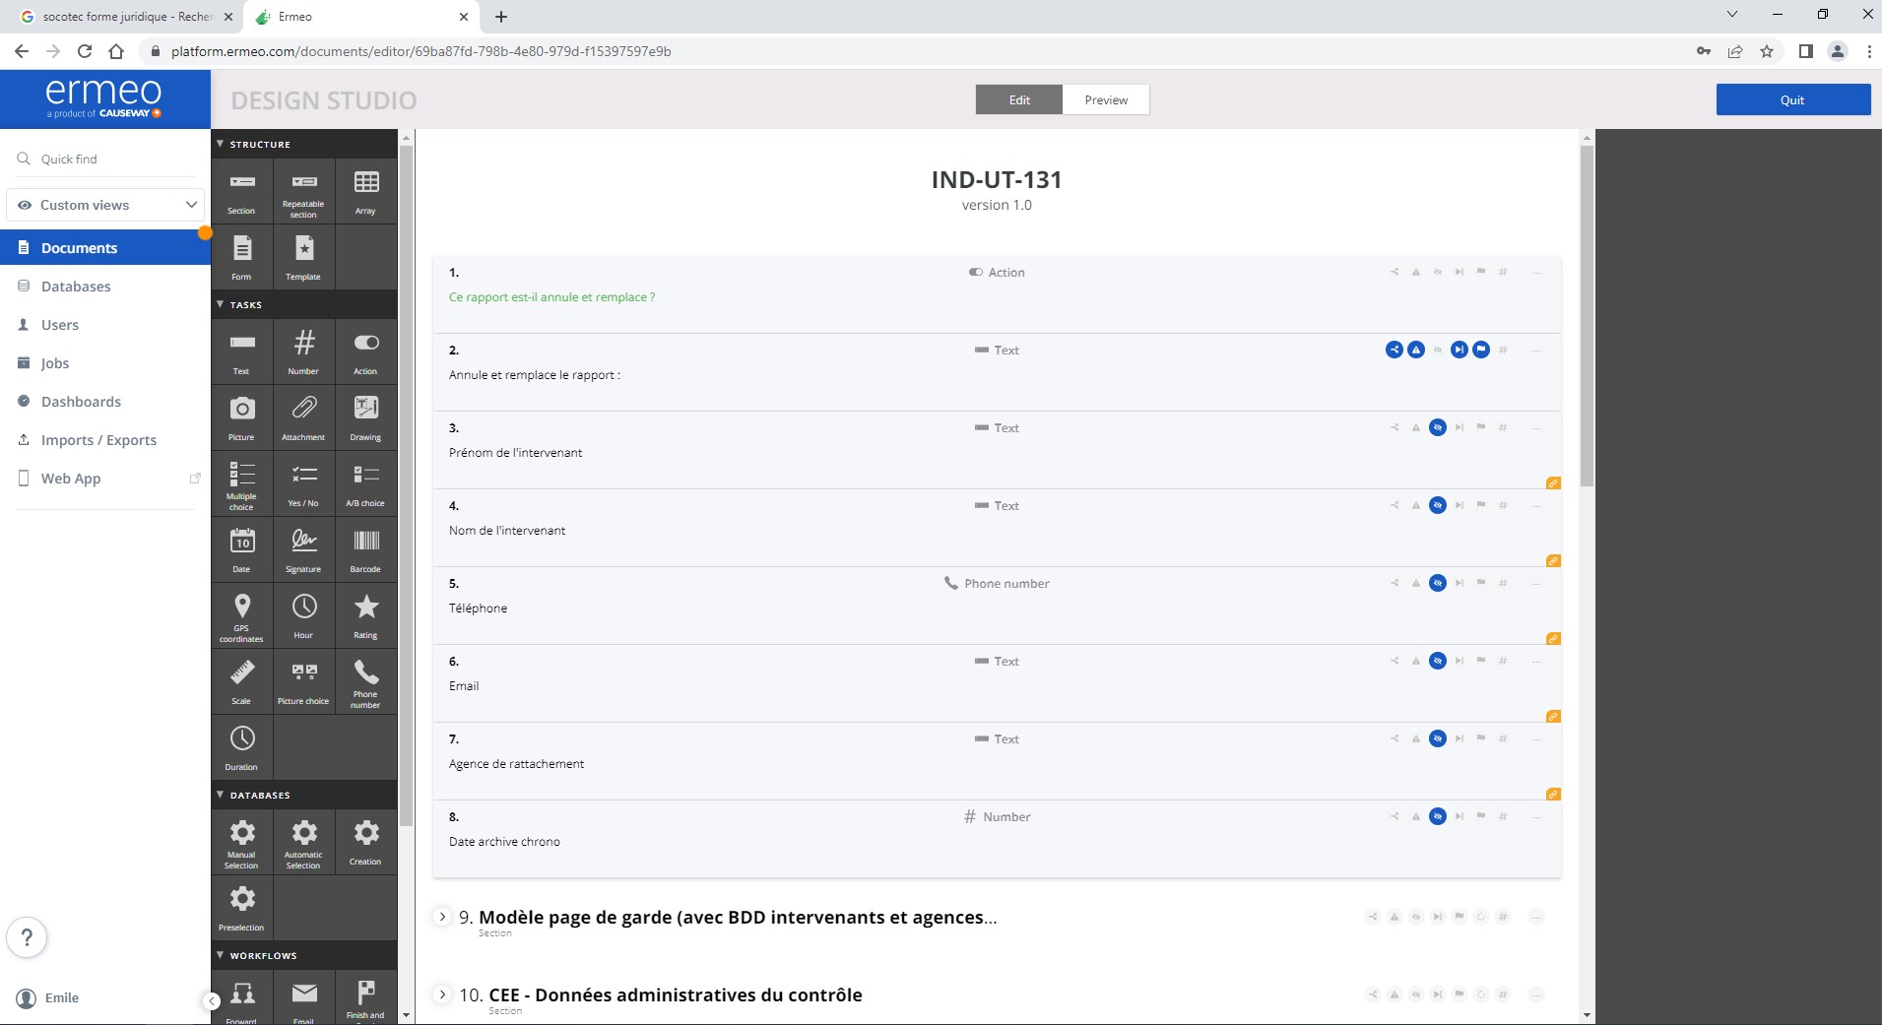This screenshot has height=1025, width=1882.
Task: Click the Quick find search field
Action: click(x=106, y=159)
